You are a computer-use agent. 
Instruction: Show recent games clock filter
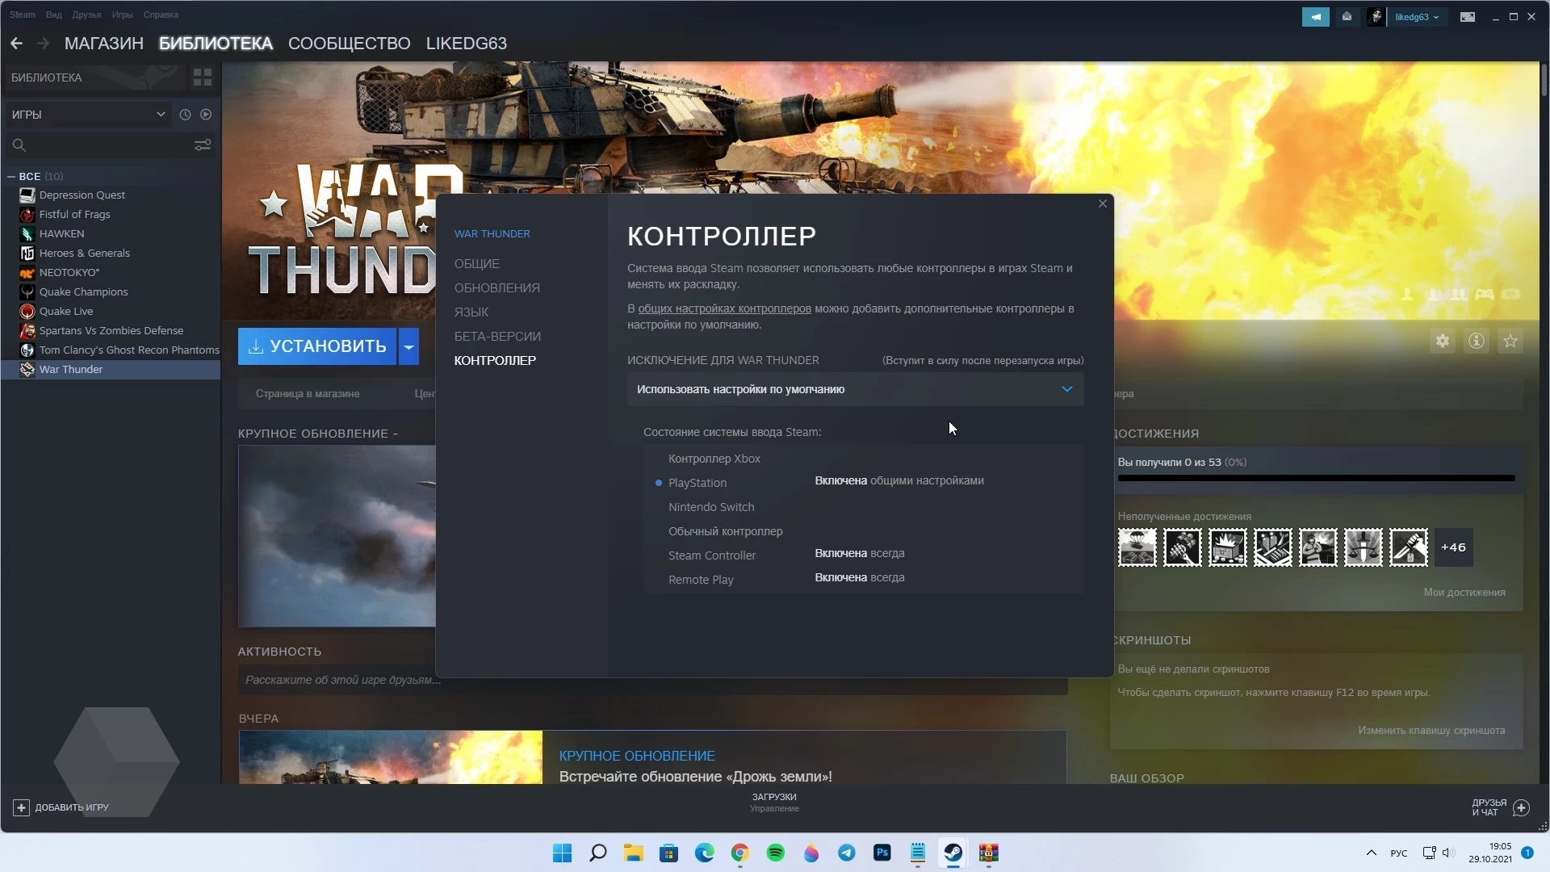(x=185, y=115)
